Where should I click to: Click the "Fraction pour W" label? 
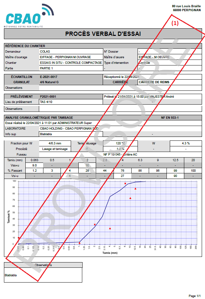click(21, 143)
